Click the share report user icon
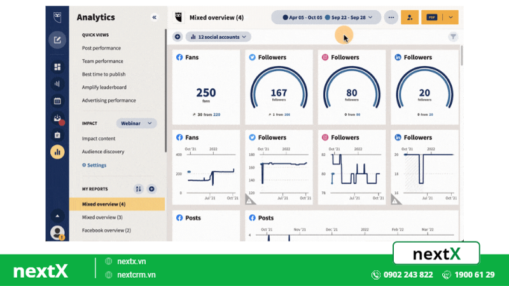509x286 pixels. click(x=409, y=17)
